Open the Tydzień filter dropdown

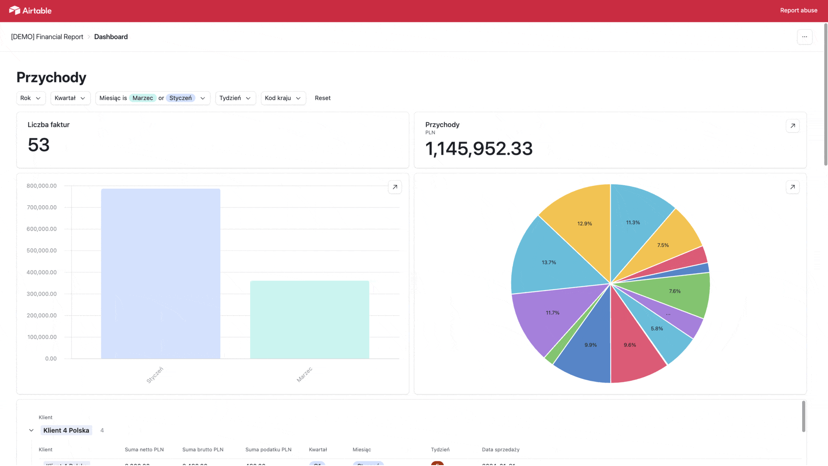[235, 98]
